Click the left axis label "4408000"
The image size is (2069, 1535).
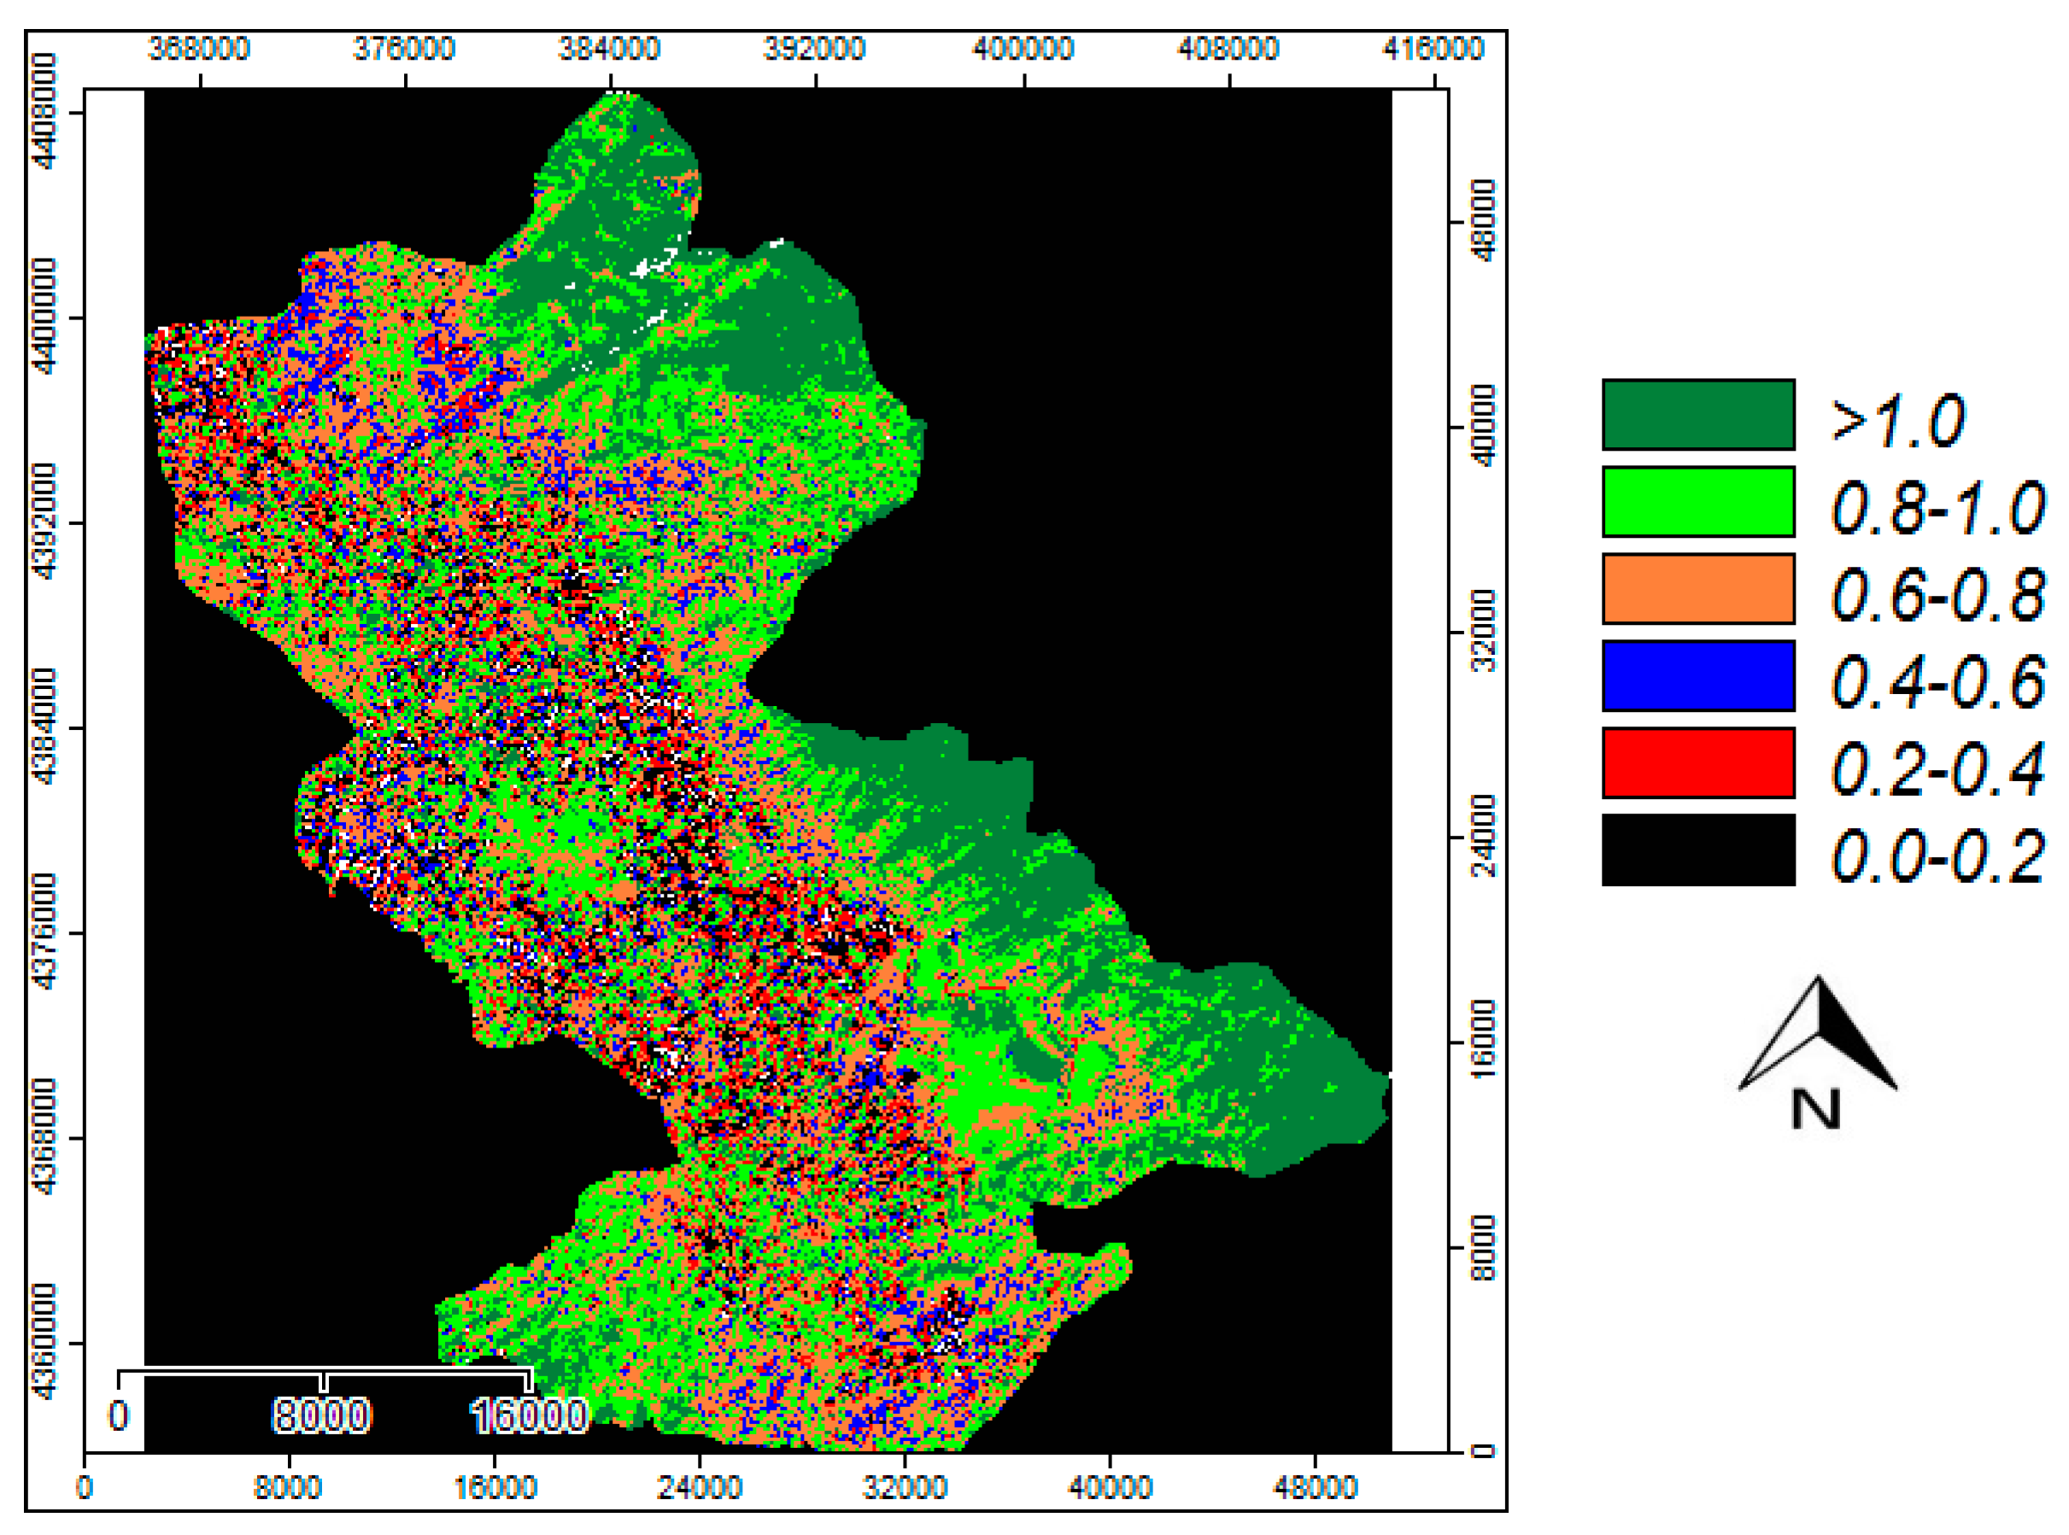coord(44,112)
